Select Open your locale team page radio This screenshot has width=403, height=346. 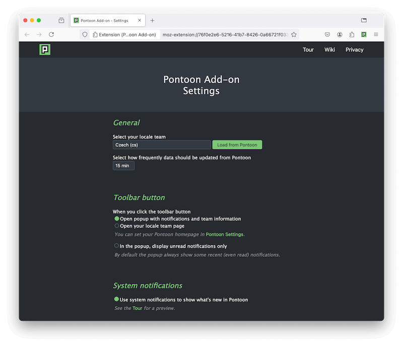tap(117, 226)
